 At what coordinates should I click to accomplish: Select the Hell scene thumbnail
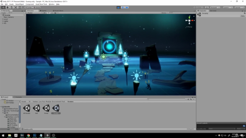click(37, 109)
